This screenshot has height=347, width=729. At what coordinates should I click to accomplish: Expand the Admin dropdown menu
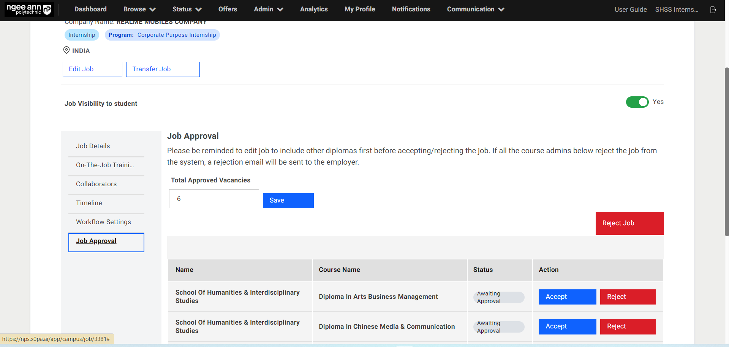[268, 9]
